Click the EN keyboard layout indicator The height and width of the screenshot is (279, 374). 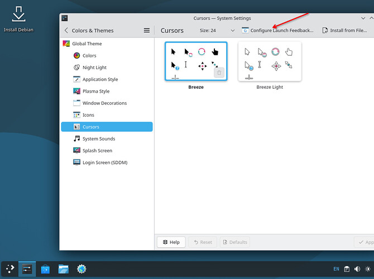(336, 269)
